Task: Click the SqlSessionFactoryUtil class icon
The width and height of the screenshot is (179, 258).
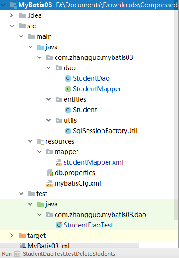Action: click(x=67, y=131)
